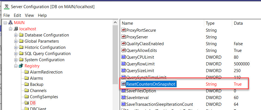Click the 5000000 data value
The image size is (261, 110).
(241, 64)
